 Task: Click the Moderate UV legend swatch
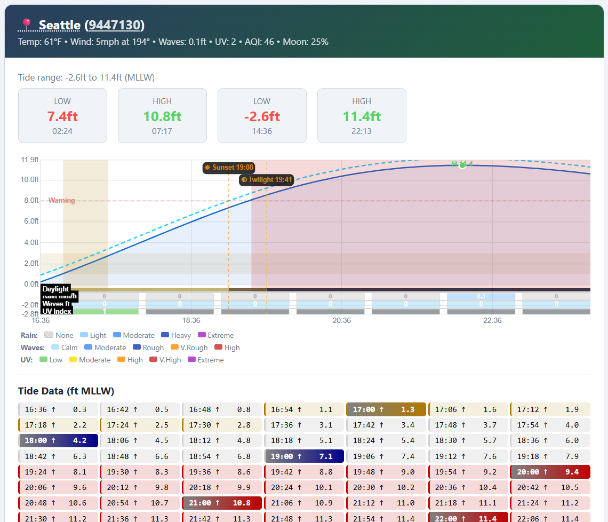pos(73,360)
